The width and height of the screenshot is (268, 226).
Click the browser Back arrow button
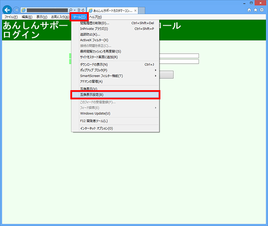click(x=7, y=10)
